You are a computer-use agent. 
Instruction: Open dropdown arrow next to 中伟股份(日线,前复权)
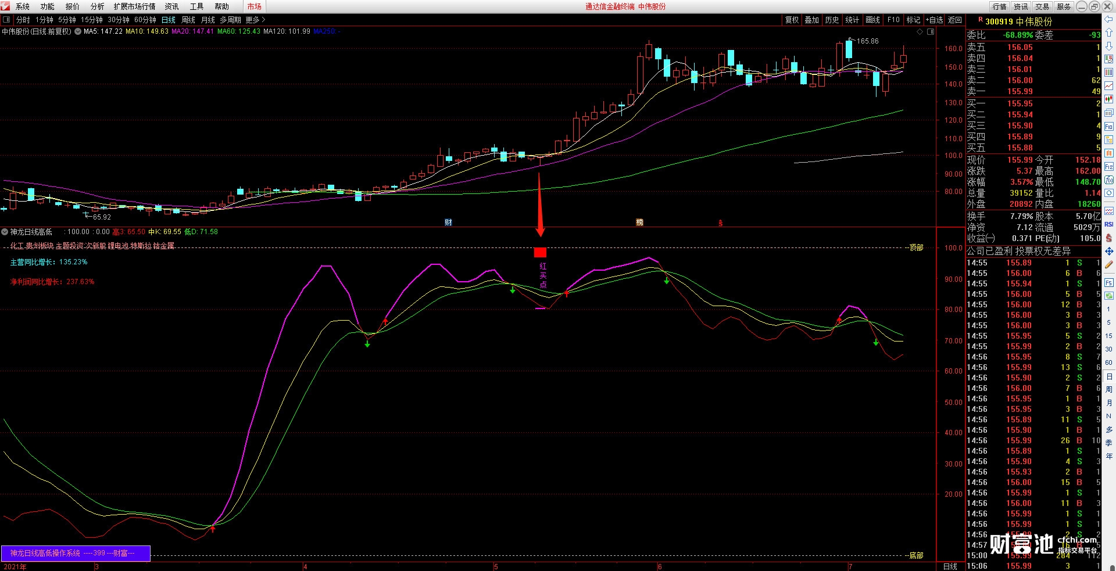click(x=77, y=31)
